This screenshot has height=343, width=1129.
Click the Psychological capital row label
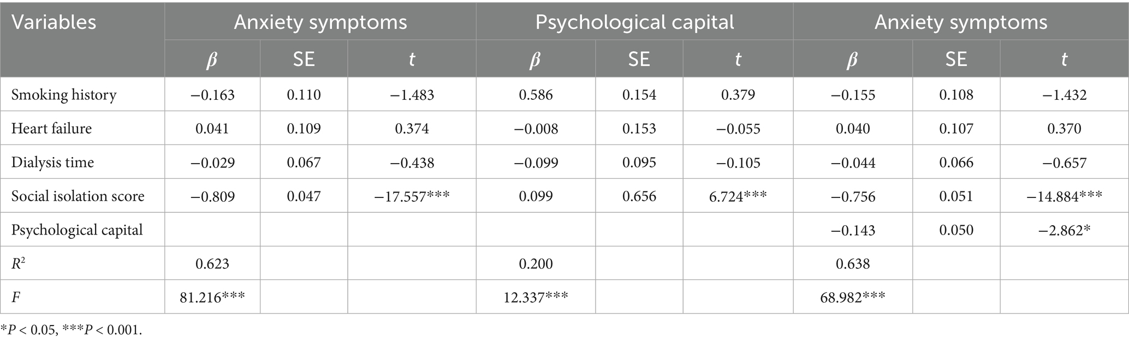click(77, 230)
